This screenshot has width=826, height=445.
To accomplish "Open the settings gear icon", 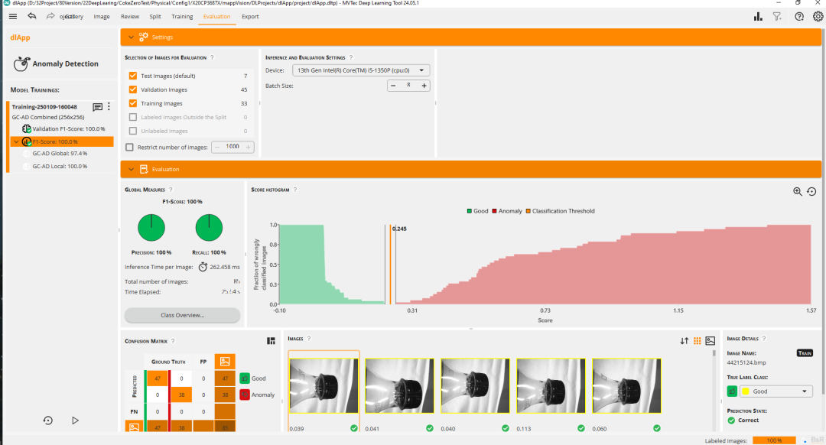I will [x=818, y=16].
